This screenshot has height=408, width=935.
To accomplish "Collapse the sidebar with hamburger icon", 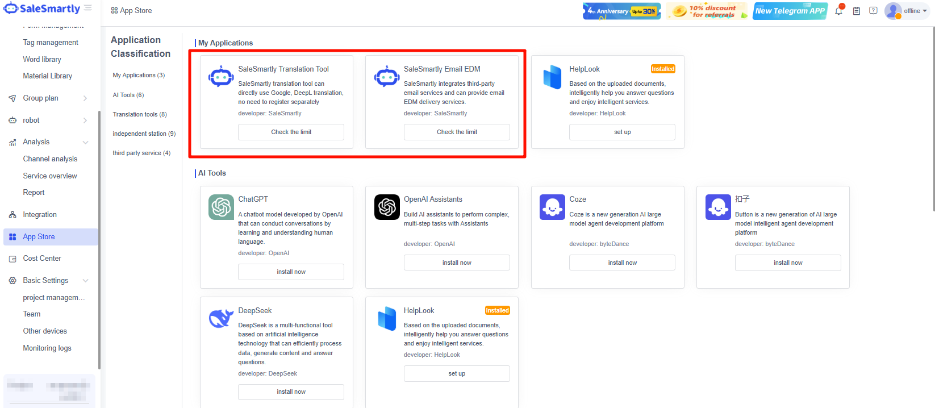I will (x=88, y=8).
